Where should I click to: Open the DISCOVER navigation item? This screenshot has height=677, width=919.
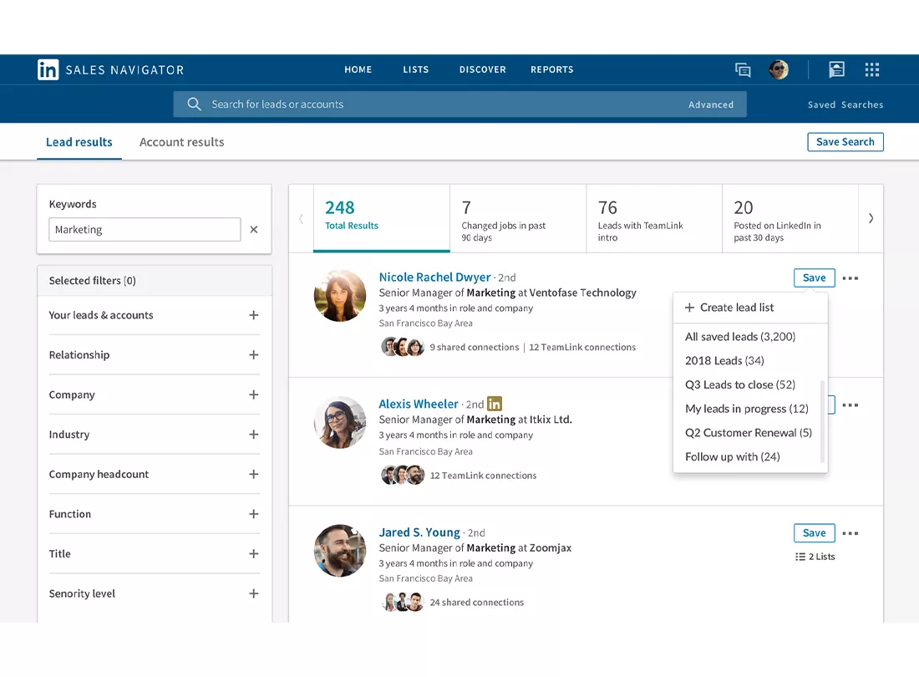482,69
